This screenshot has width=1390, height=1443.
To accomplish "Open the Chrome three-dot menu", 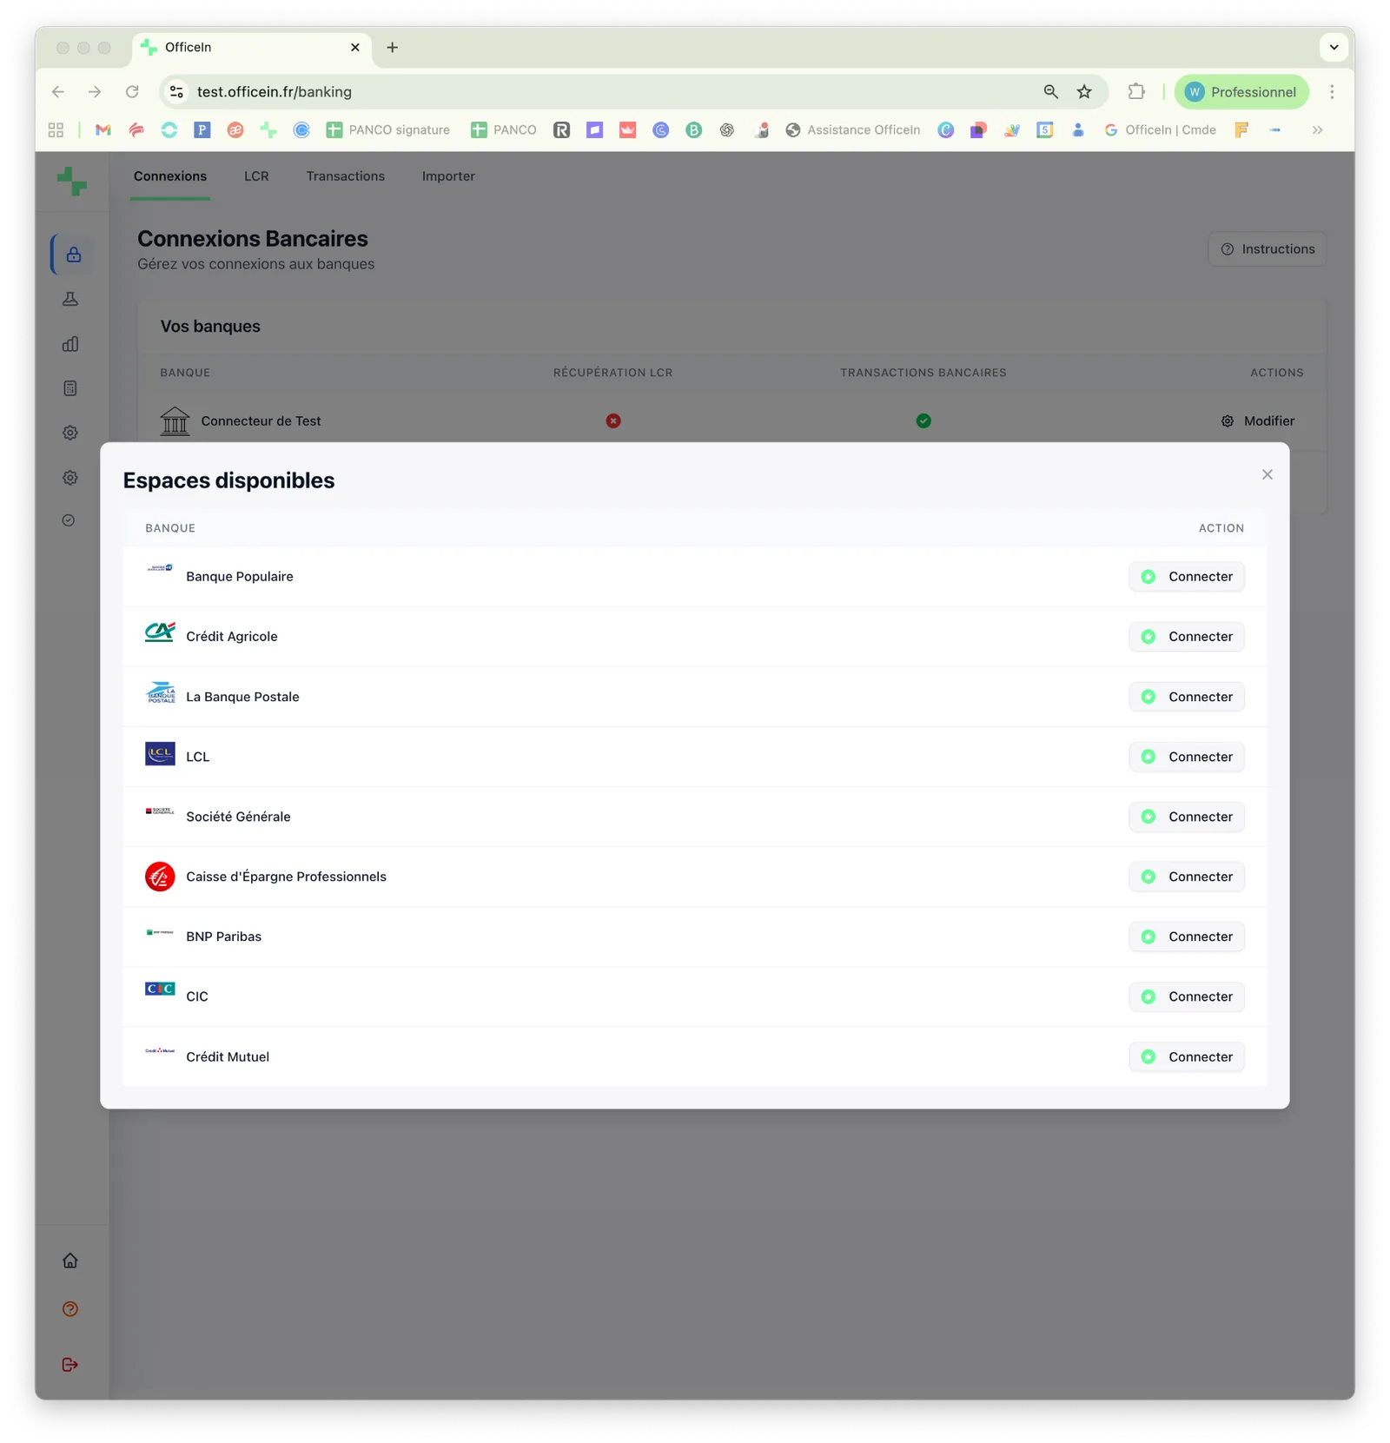I will point(1332,92).
